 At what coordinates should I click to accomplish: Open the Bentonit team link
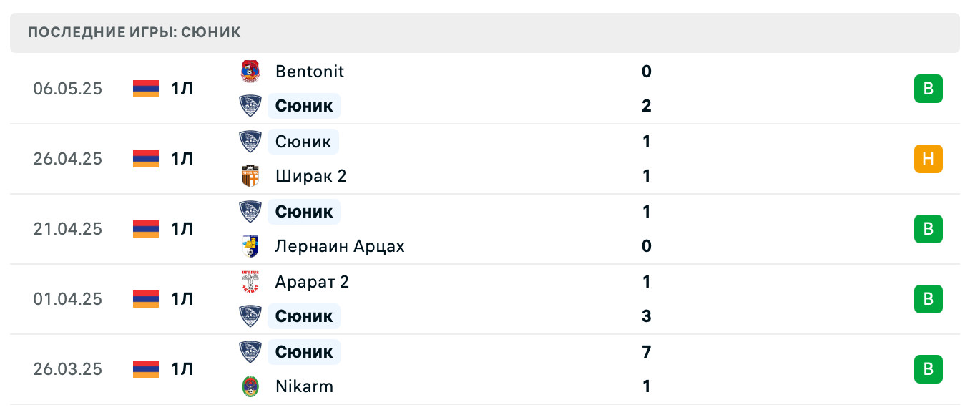(309, 72)
